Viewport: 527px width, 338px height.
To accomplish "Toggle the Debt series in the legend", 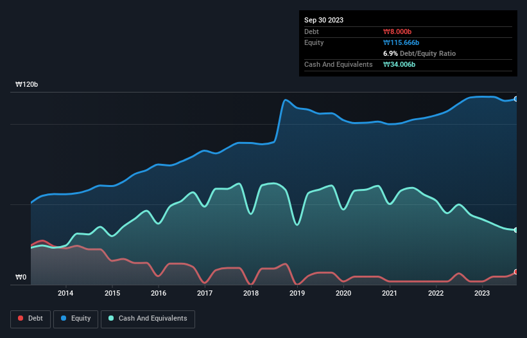I will (31, 319).
